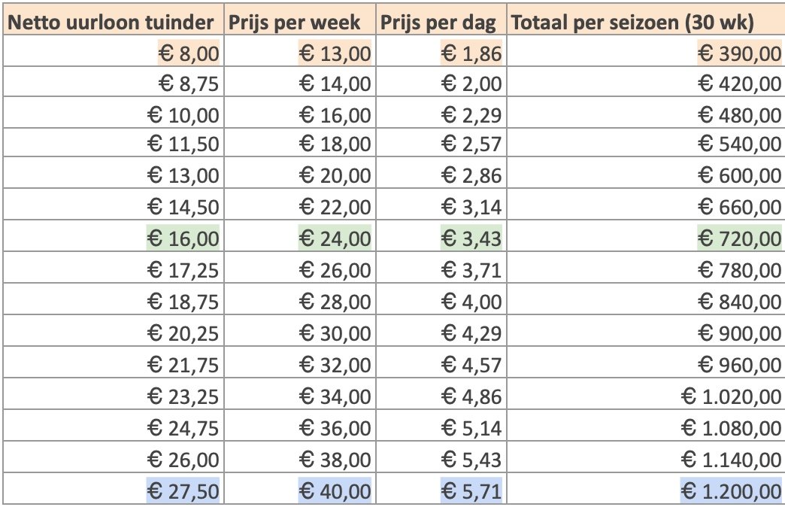Select the 'Totaal per seizoen (30 wk)' header
Viewport: 785px width, 507px height.
coord(646,19)
